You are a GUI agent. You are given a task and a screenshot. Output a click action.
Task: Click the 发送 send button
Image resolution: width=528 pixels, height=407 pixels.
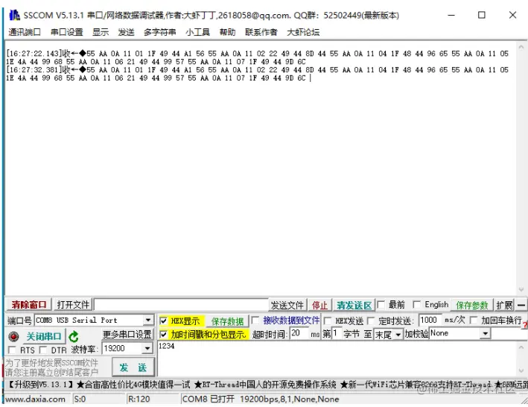point(133,367)
